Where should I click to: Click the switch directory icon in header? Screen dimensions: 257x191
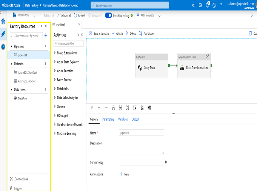(200, 5)
